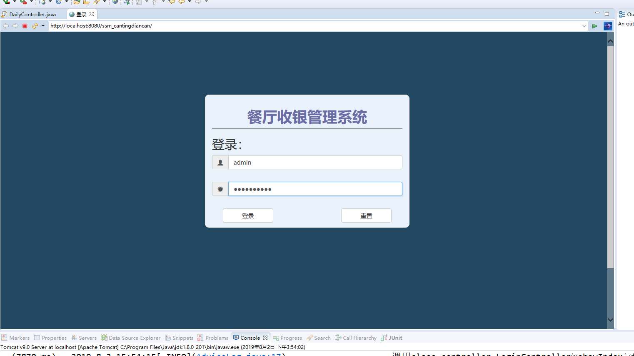
Task: Click the 登录: form label
Action: tap(227, 145)
